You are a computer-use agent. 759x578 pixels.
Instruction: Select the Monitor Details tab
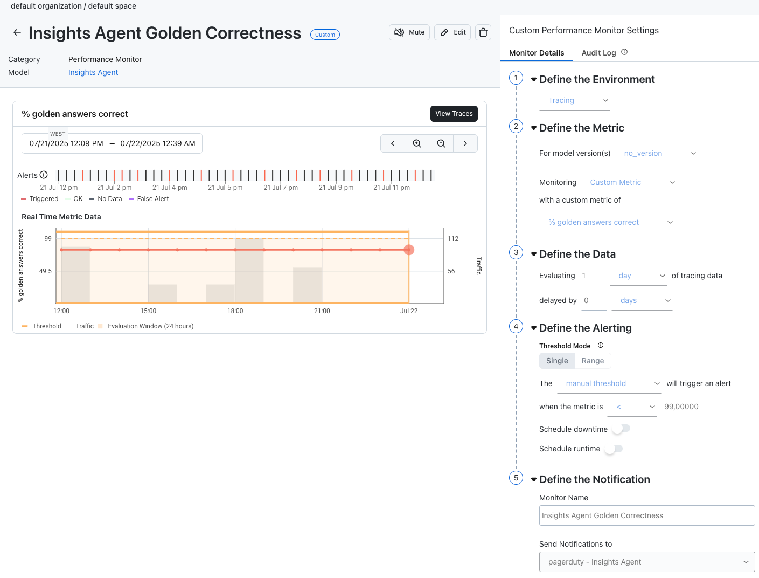[x=537, y=52]
